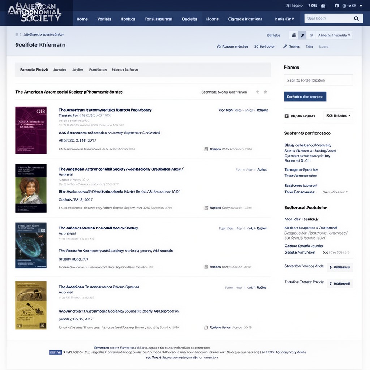The width and height of the screenshot is (370, 370).
Task: Select the pencil edit view icon
Action: pos(302,35)
